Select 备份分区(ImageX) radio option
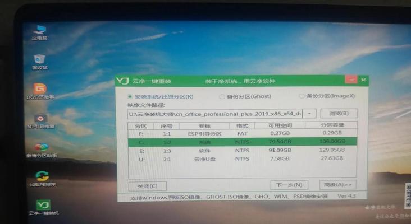This screenshot has height=224, width=411. (x=327, y=96)
